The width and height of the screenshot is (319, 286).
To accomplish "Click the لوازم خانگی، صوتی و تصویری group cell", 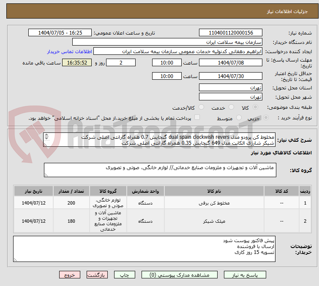I will (x=108, y=203).
